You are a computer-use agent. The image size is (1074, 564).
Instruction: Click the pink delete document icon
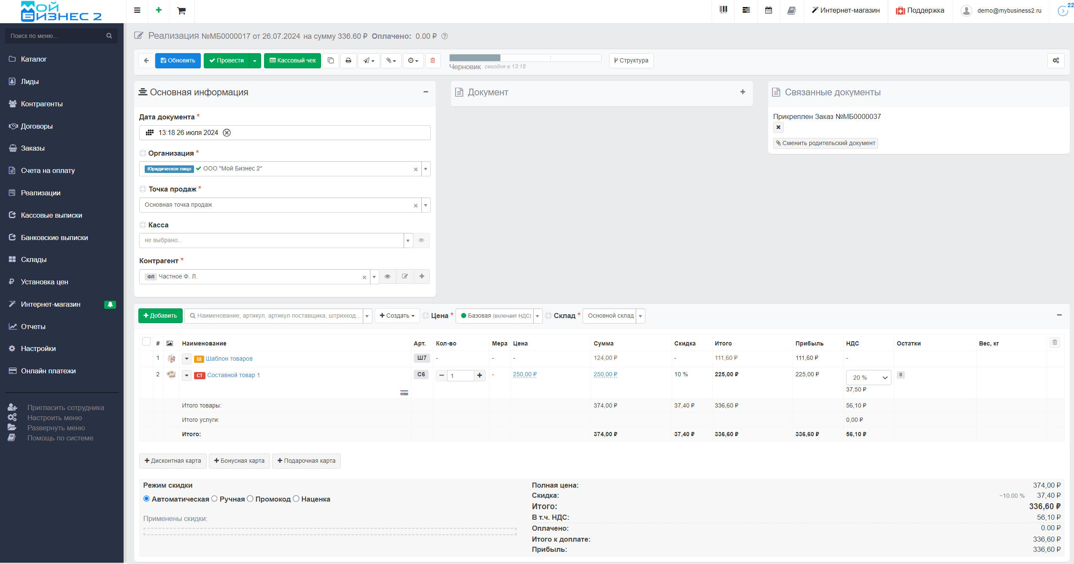(x=432, y=61)
